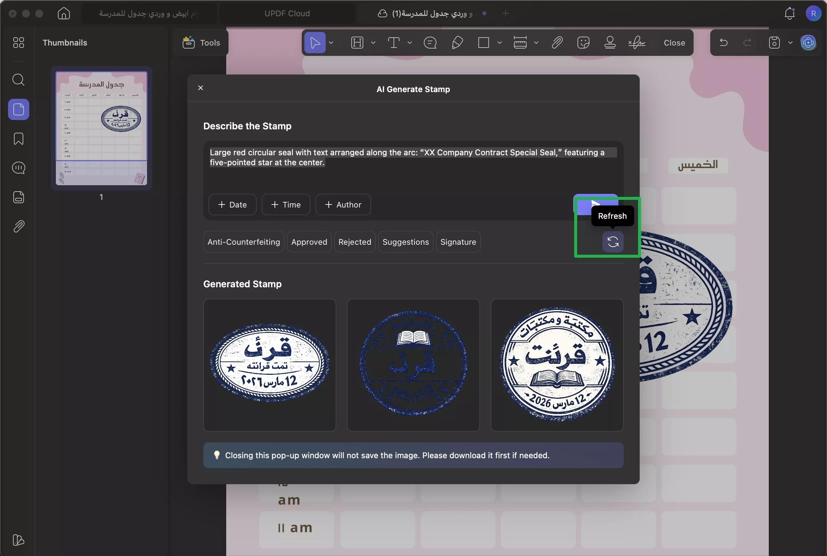
Task: Select the sticker tool
Action: click(583, 43)
